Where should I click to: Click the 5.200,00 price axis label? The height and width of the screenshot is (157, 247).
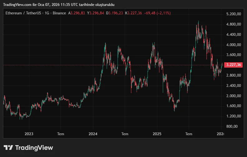[234, 14]
